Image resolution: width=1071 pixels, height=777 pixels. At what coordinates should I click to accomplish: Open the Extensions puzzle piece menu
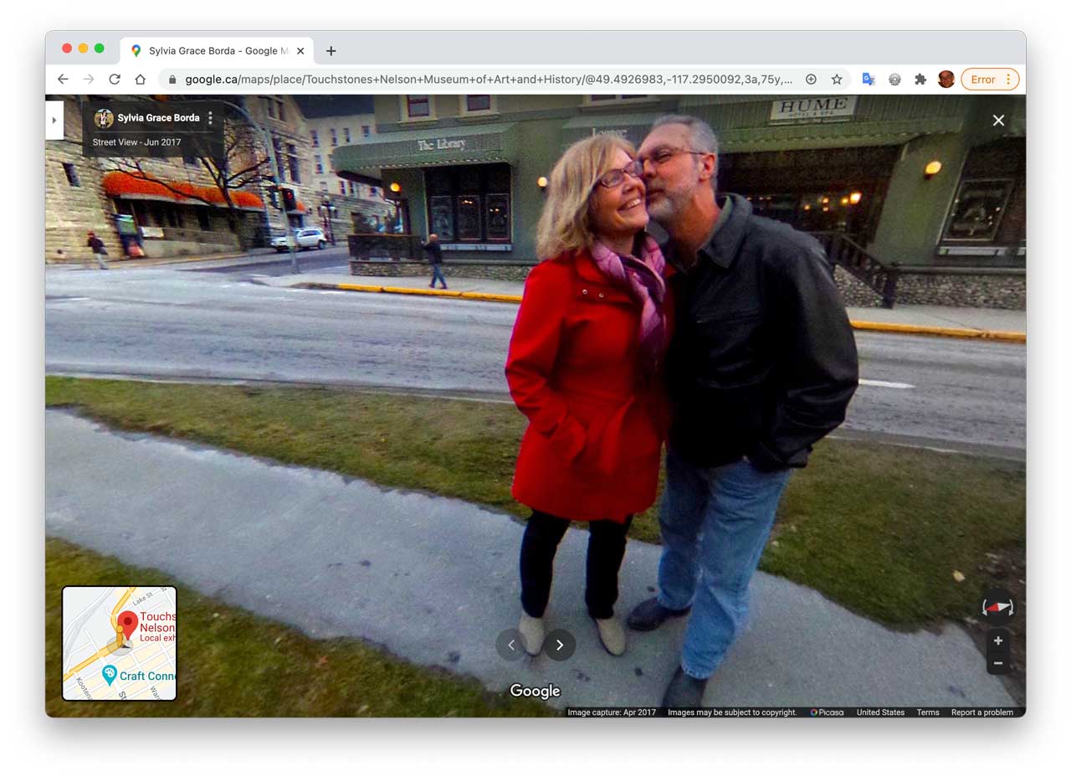coord(920,80)
